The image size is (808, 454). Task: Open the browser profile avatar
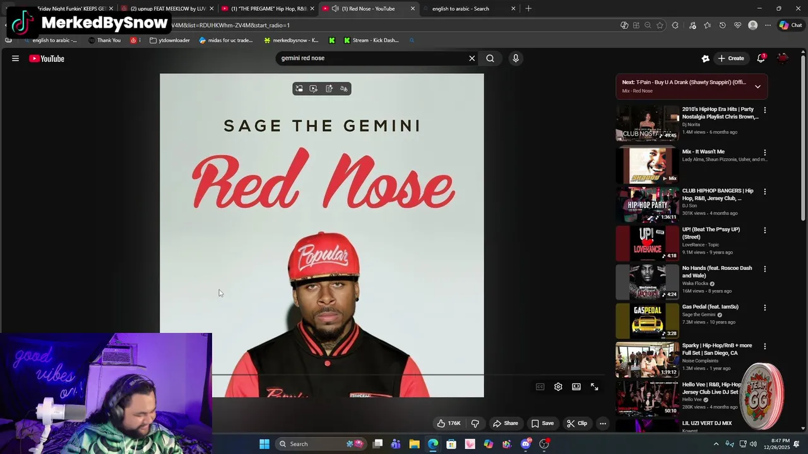pos(752,25)
